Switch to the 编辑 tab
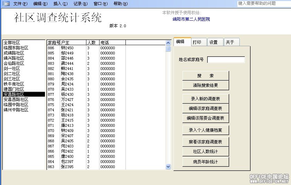 tap(182, 42)
